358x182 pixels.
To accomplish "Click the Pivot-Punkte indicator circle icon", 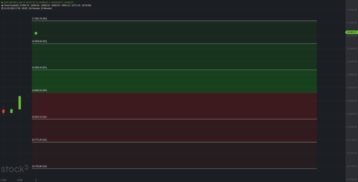I will coord(2,5).
